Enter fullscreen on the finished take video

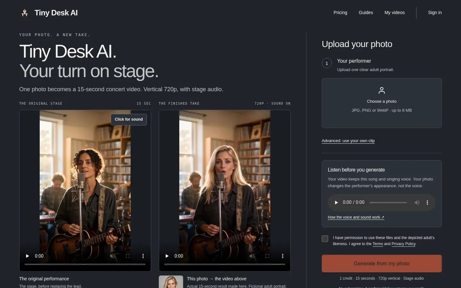click(x=267, y=256)
